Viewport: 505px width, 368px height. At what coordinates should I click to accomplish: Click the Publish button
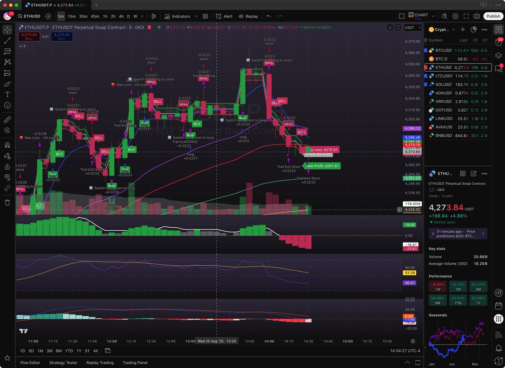(x=493, y=16)
